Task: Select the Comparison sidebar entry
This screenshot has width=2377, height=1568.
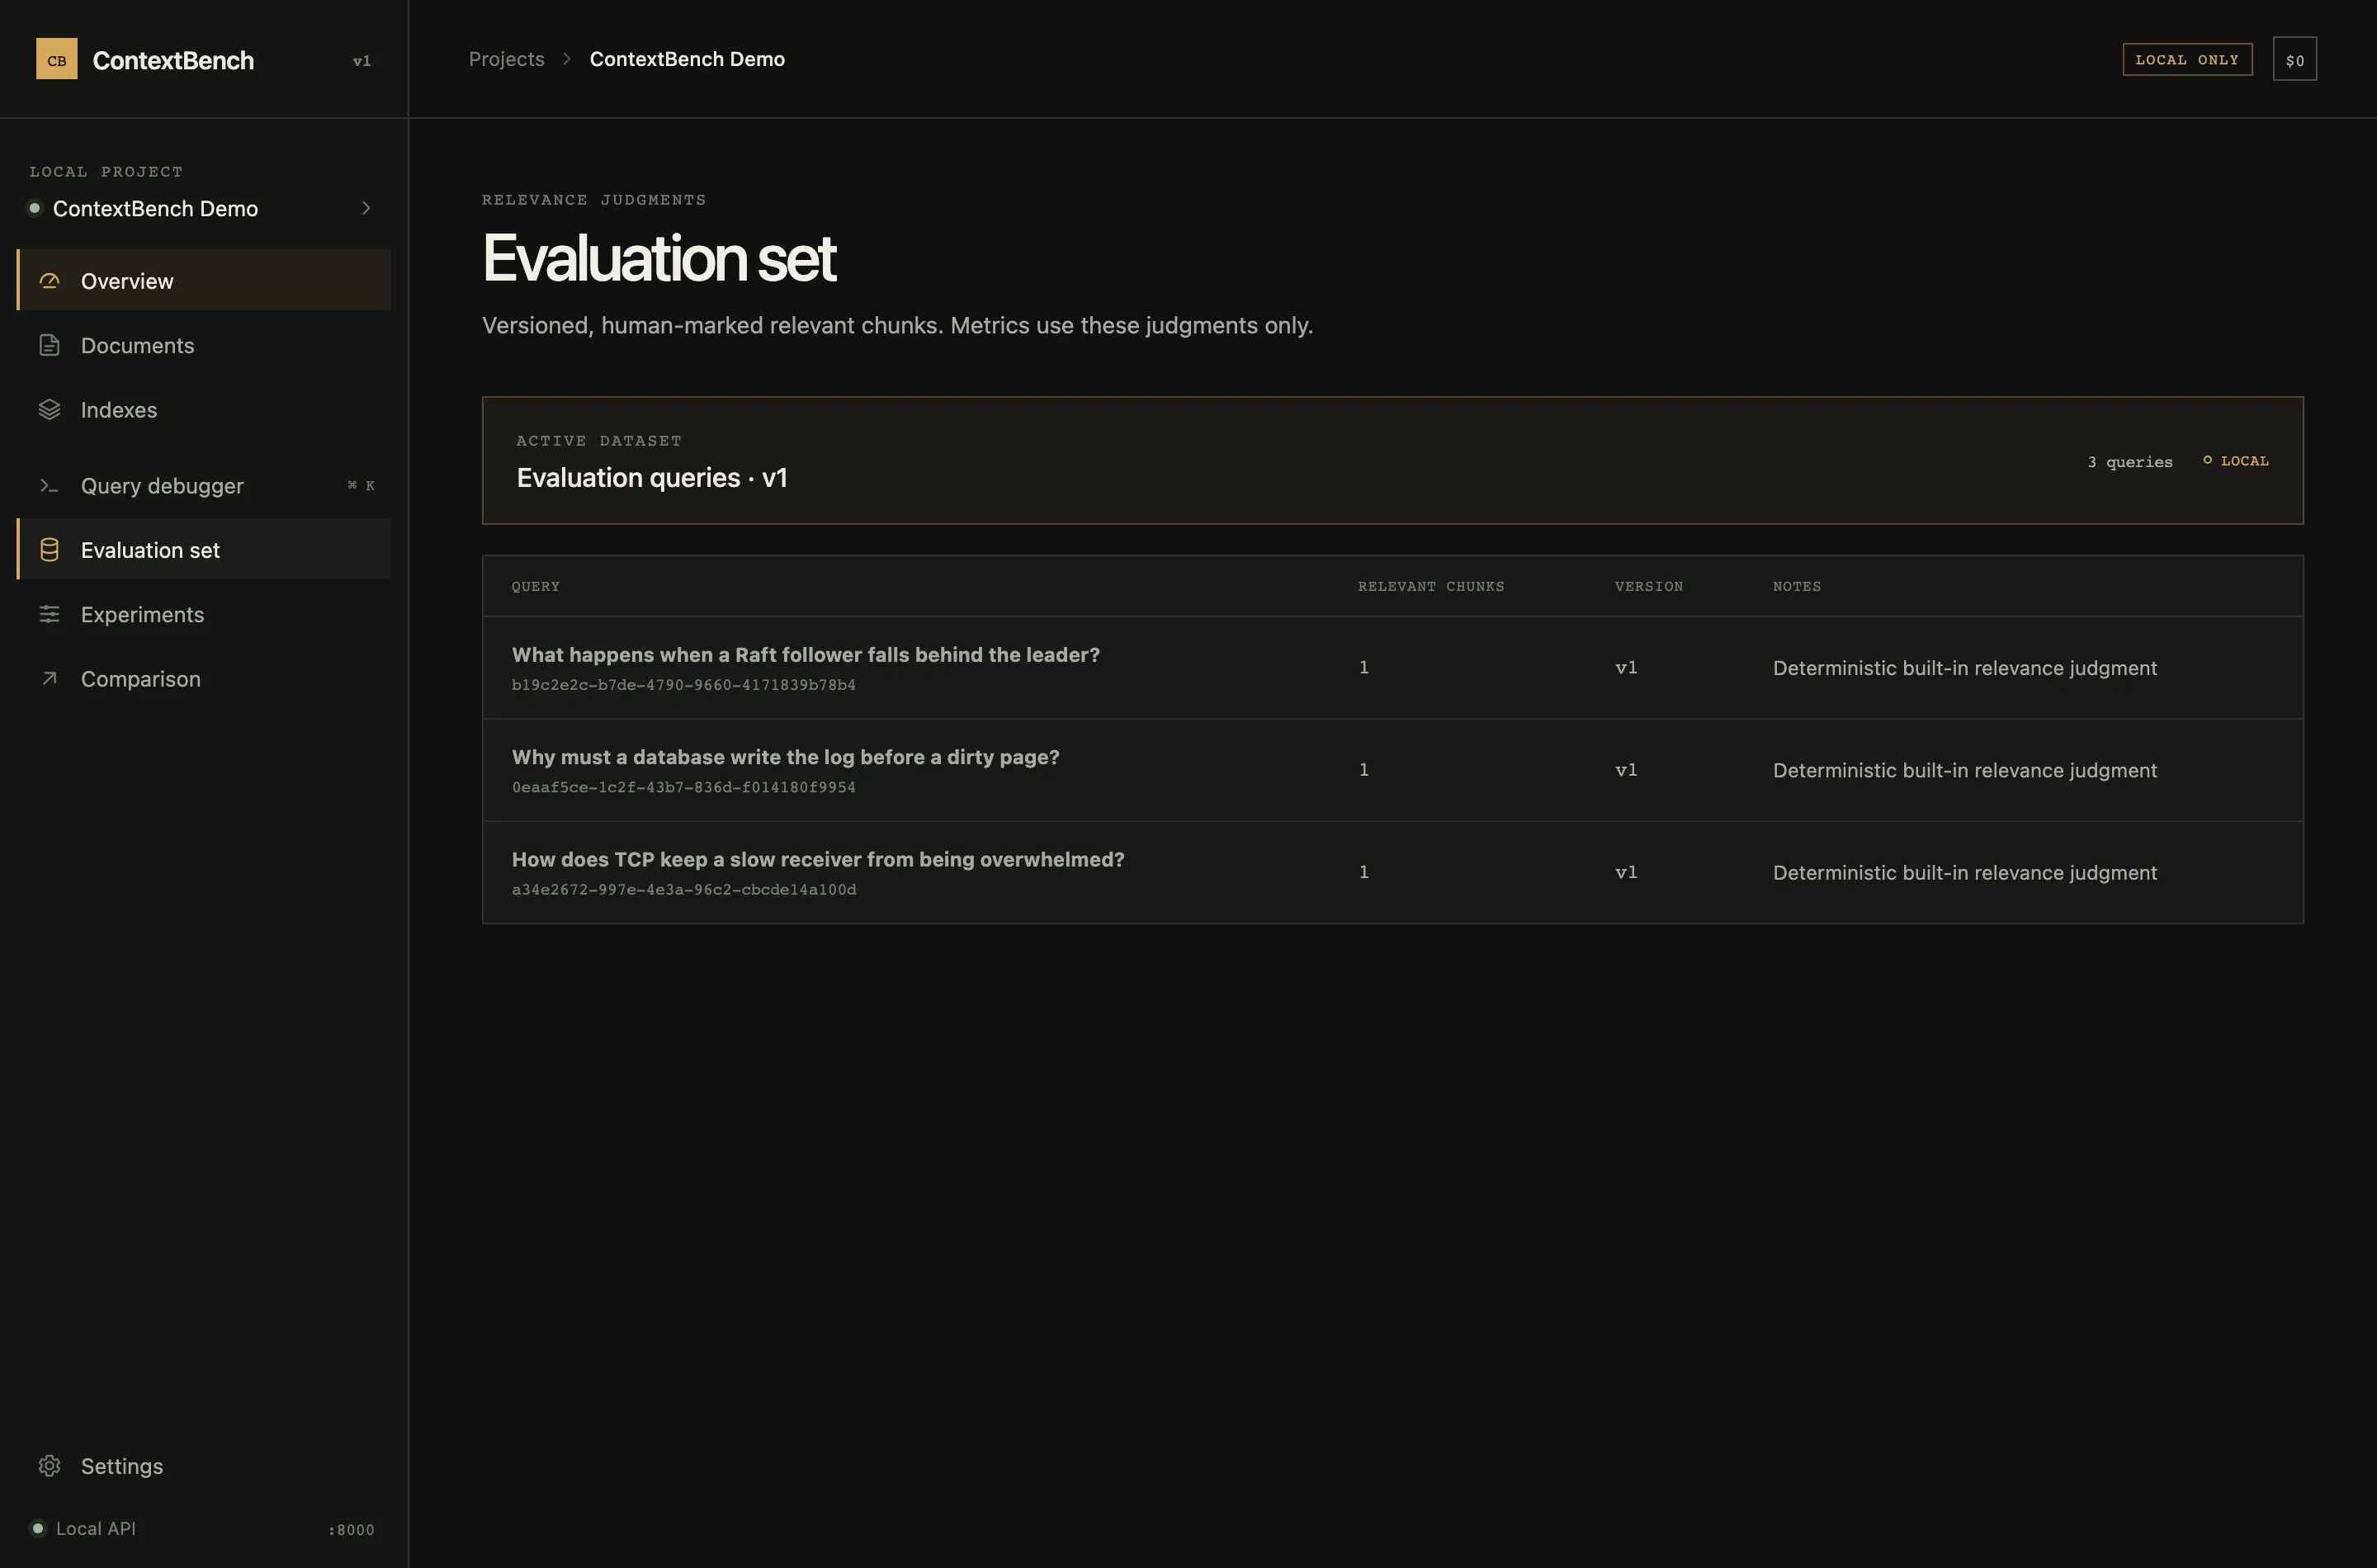Action: (204, 679)
